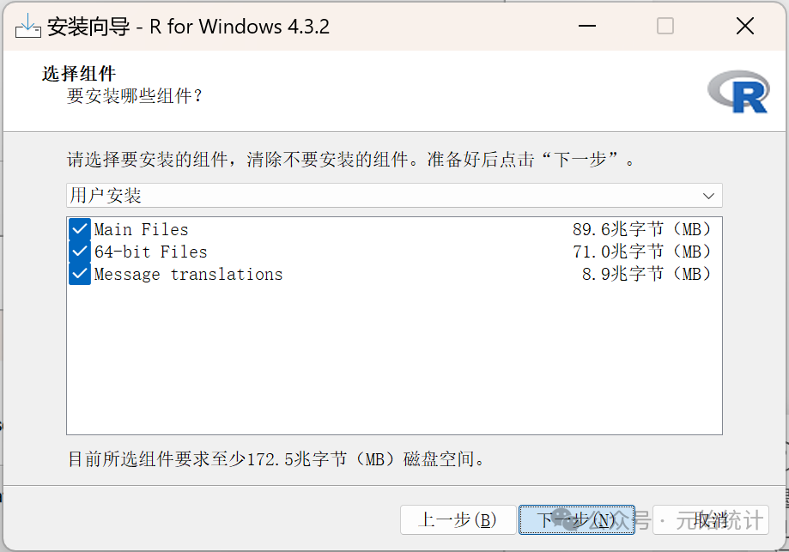Click the R logo in the header
The height and width of the screenshot is (552, 789).
[737, 92]
